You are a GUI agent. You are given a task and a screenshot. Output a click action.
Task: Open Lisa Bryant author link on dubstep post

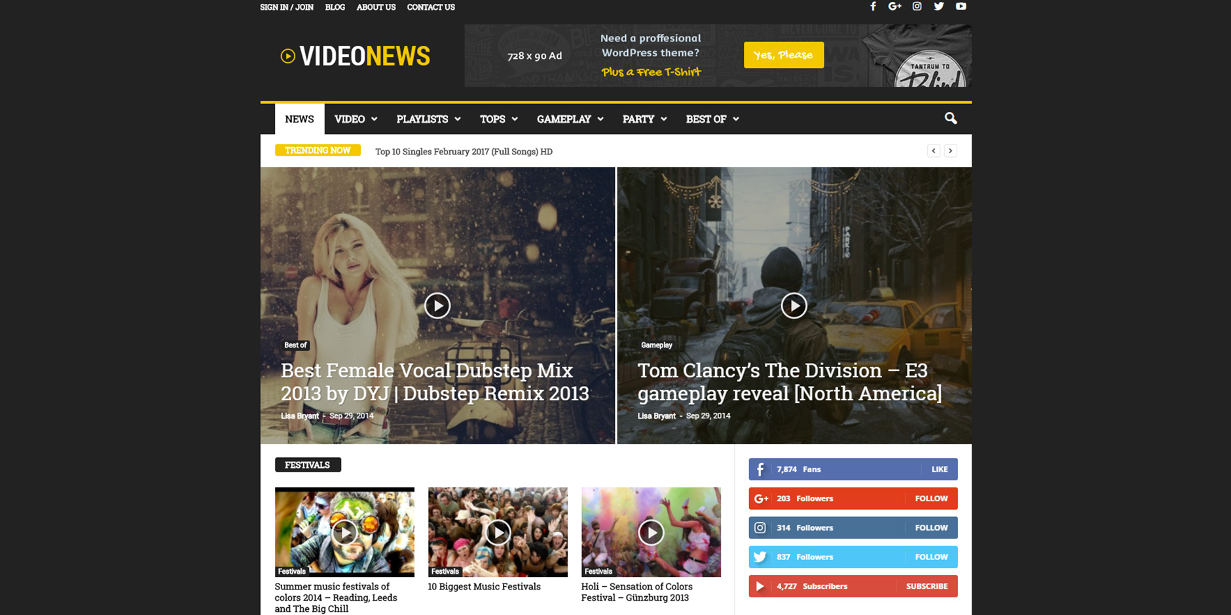(300, 415)
